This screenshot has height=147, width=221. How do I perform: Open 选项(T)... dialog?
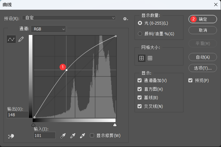[x=203, y=68]
